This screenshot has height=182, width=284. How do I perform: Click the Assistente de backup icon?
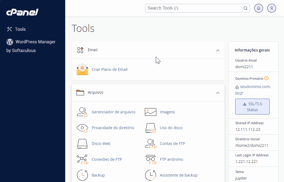[151, 175]
